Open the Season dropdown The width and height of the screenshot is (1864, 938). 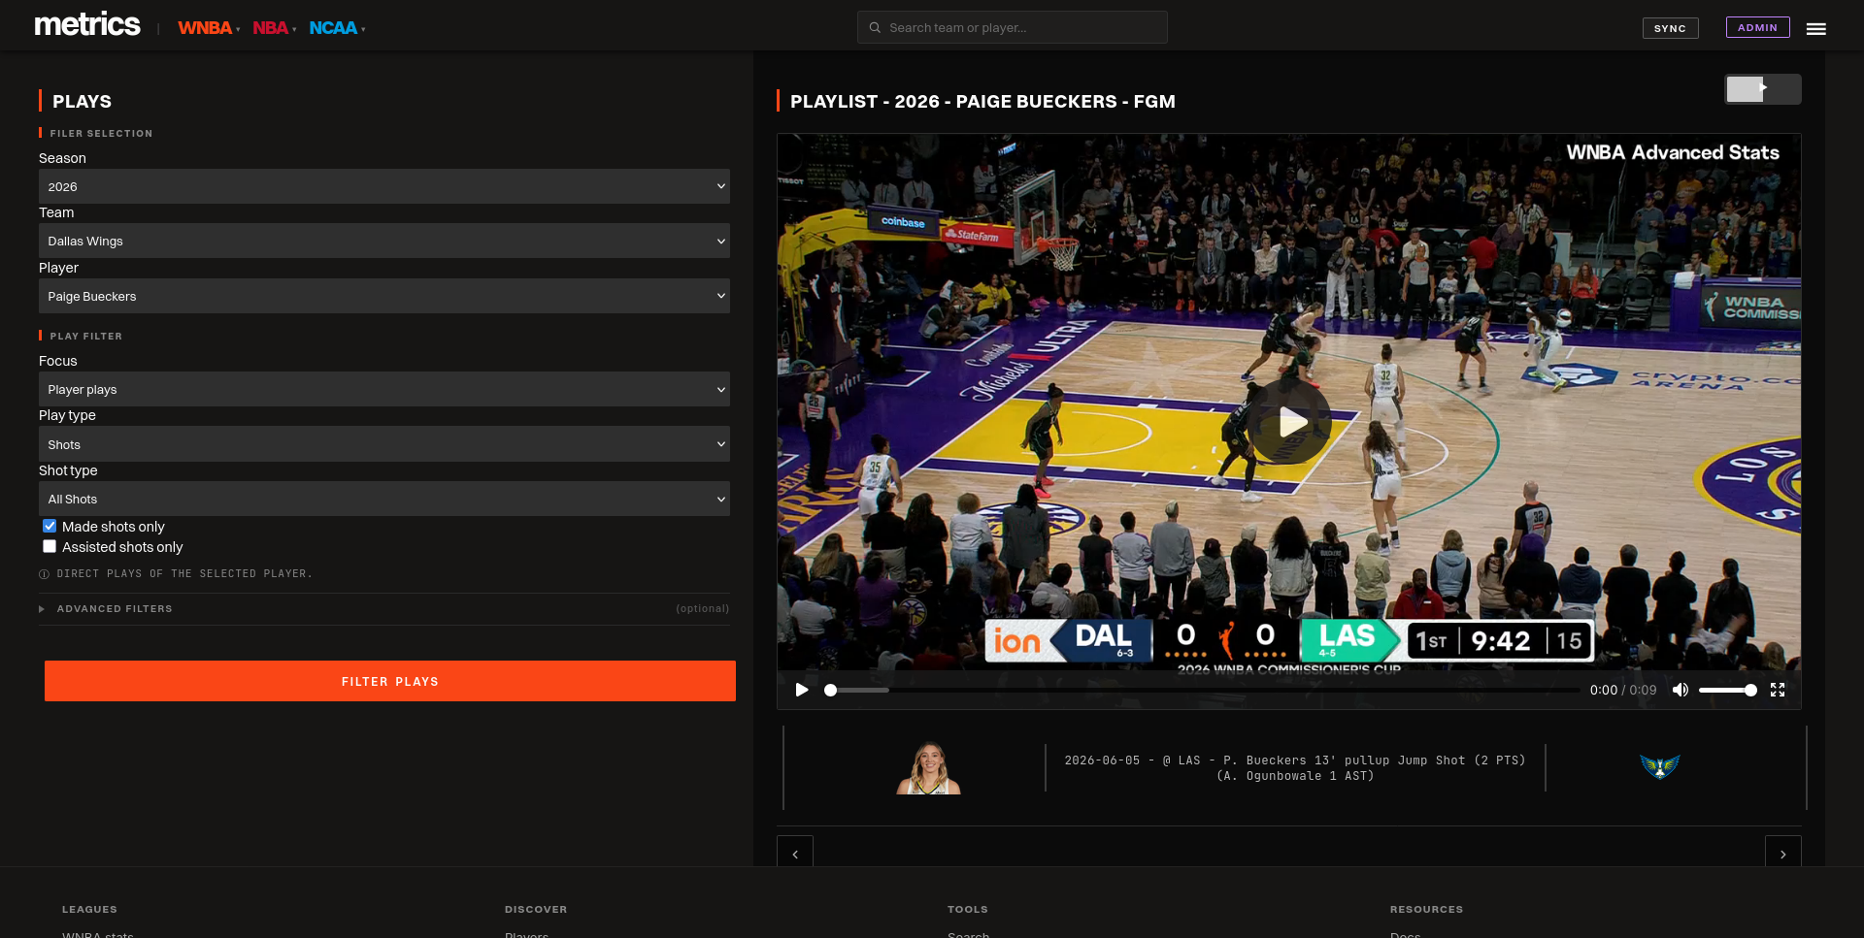(384, 186)
